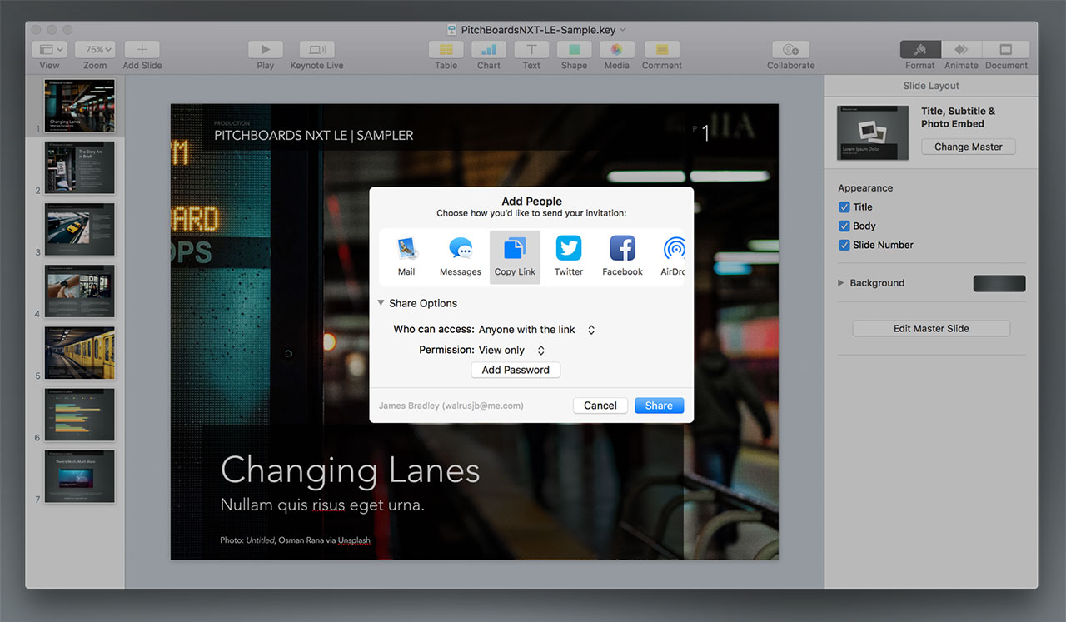
Task: Change Permission View only dropdown
Action: click(x=511, y=351)
